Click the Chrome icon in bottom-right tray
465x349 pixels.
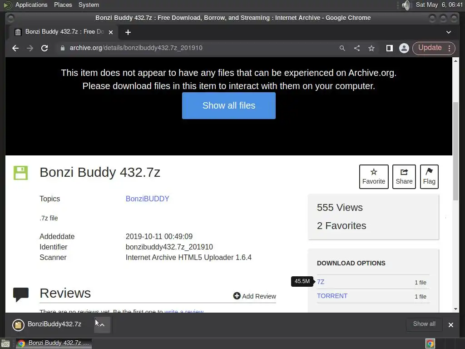[430, 344]
